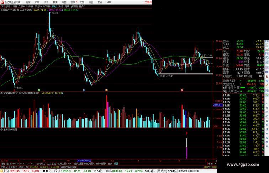The image size is (269, 173).
Task: Open the 行业 menu
Action: (91, 2)
